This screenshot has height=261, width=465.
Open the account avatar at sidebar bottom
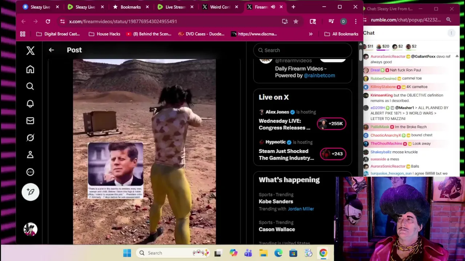pos(31,229)
